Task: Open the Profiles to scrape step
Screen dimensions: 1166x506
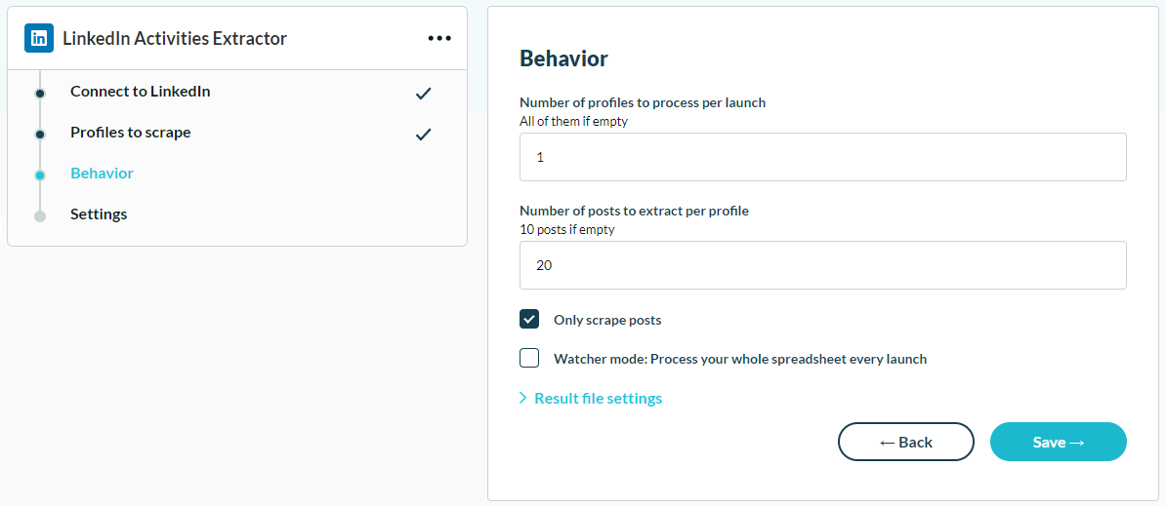Action: (x=131, y=133)
